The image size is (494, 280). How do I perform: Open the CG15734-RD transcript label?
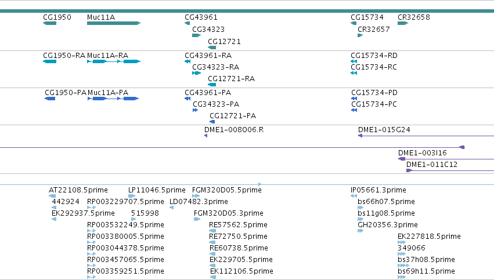tap(374, 56)
